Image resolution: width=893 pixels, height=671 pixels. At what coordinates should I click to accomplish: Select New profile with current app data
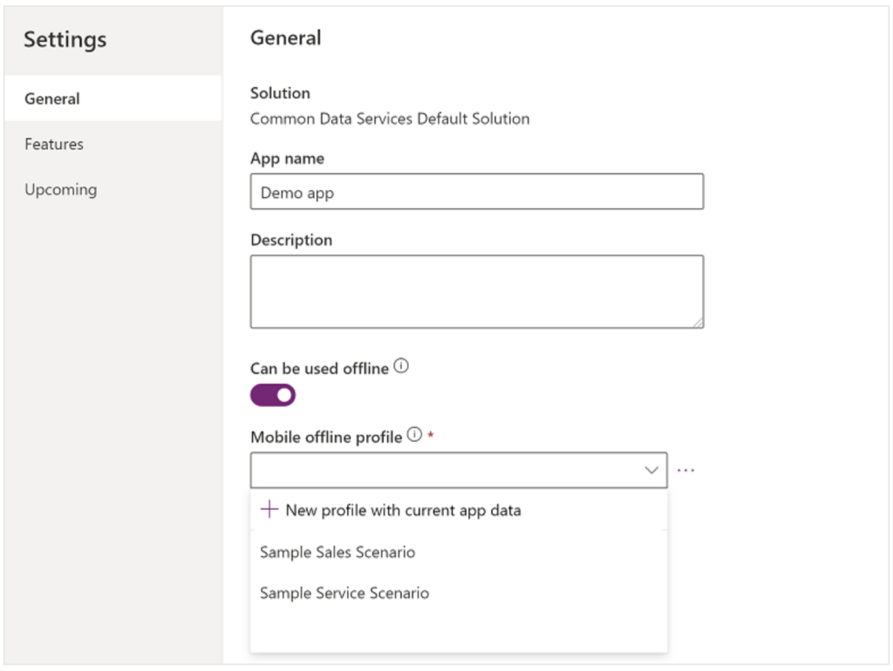point(403,511)
